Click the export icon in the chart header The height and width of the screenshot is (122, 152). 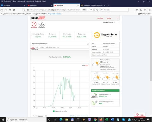(x=88, y=44)
